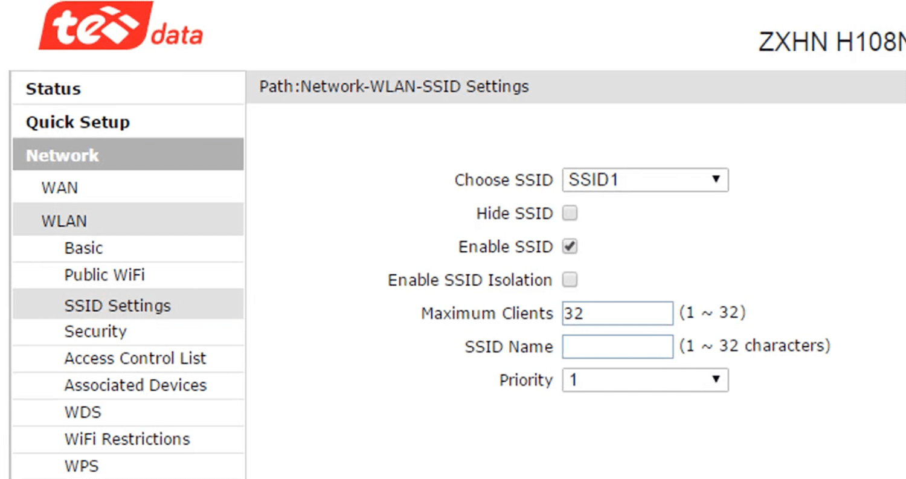Open the Public WiFi page
The image size is (906, 479).
[x=104, y=275]
